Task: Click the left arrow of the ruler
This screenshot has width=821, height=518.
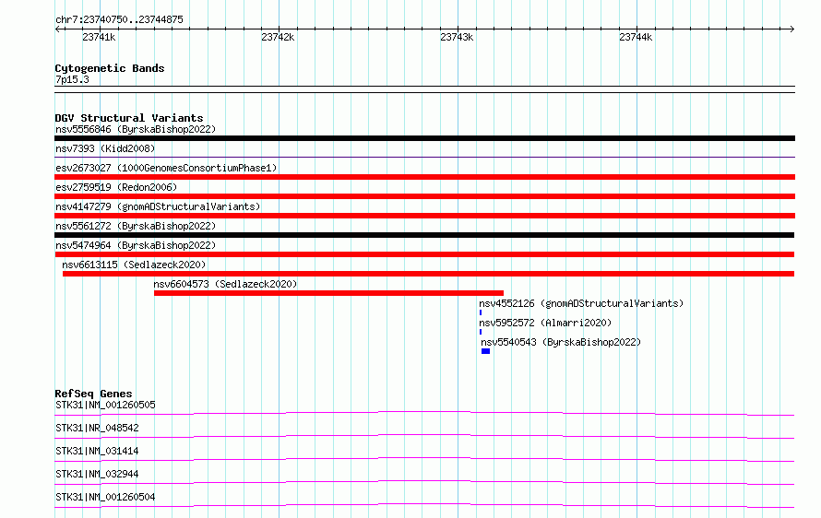Action: click(x=57, y=29)
